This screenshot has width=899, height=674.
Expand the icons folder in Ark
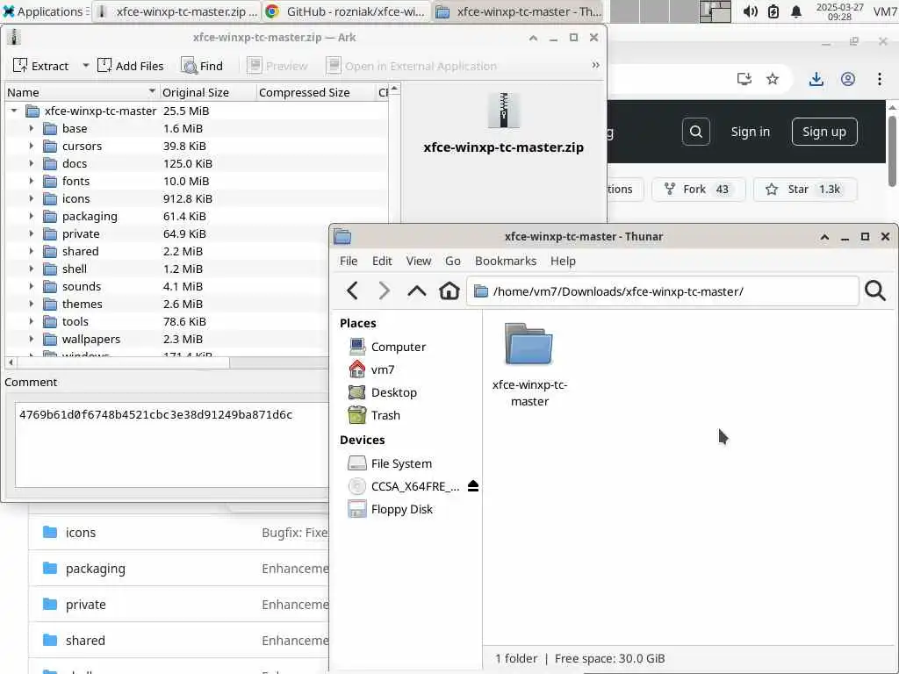31,199
